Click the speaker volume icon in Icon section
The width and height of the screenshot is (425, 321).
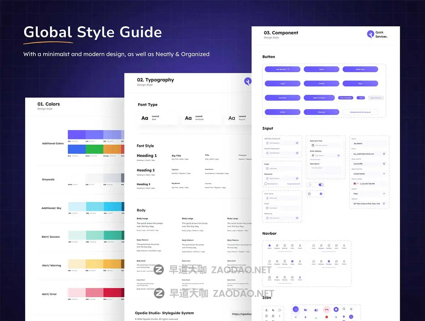[316, 310]
